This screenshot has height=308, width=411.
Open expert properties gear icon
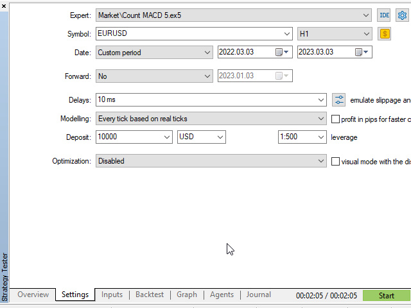point(402,15)
